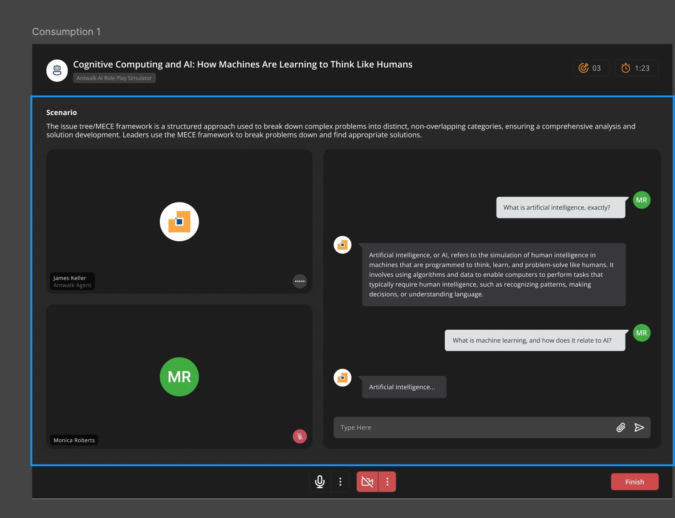This screenshot has width=675, height=518.
Task: Expand options on James Keller's video tile
Action: (x=300, y=281)
